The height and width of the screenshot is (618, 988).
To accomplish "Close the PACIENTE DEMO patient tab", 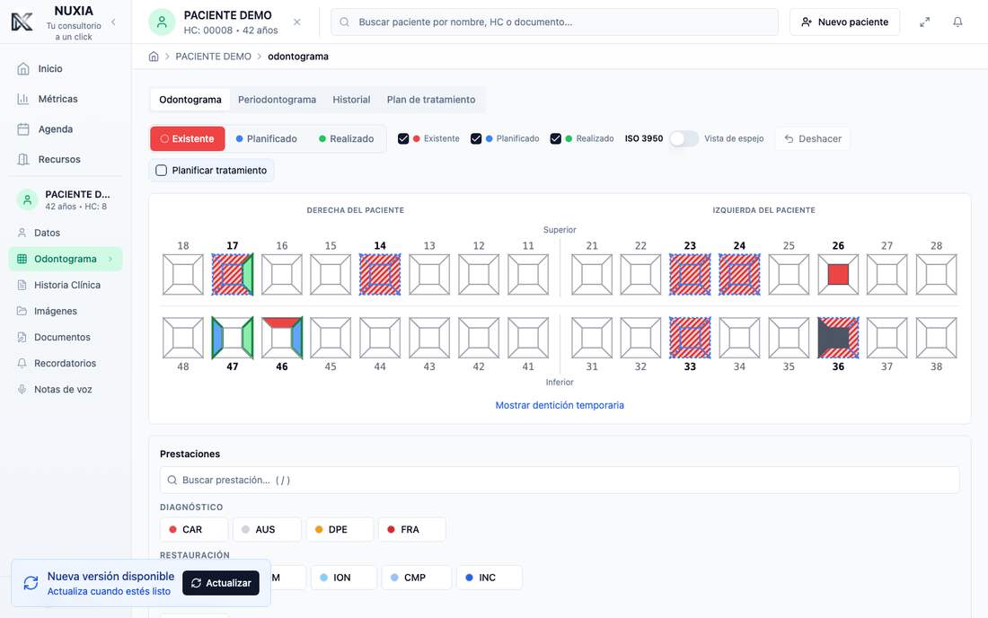I will click(x=296, y=22).
